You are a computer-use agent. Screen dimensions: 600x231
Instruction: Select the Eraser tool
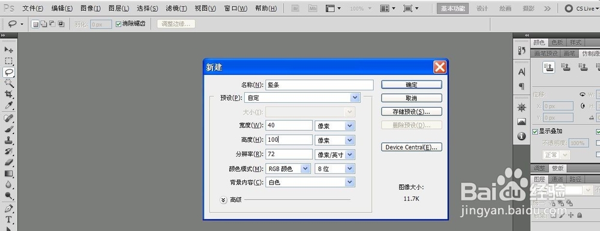click(8, 162)
